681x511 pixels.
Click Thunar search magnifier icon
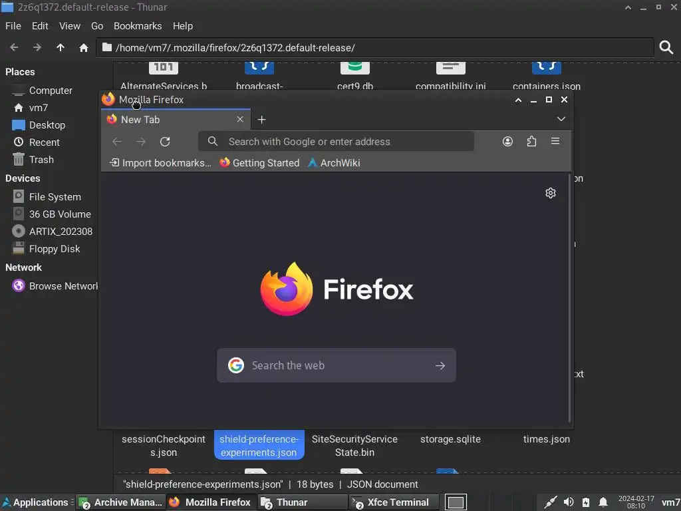pos(666,47)
